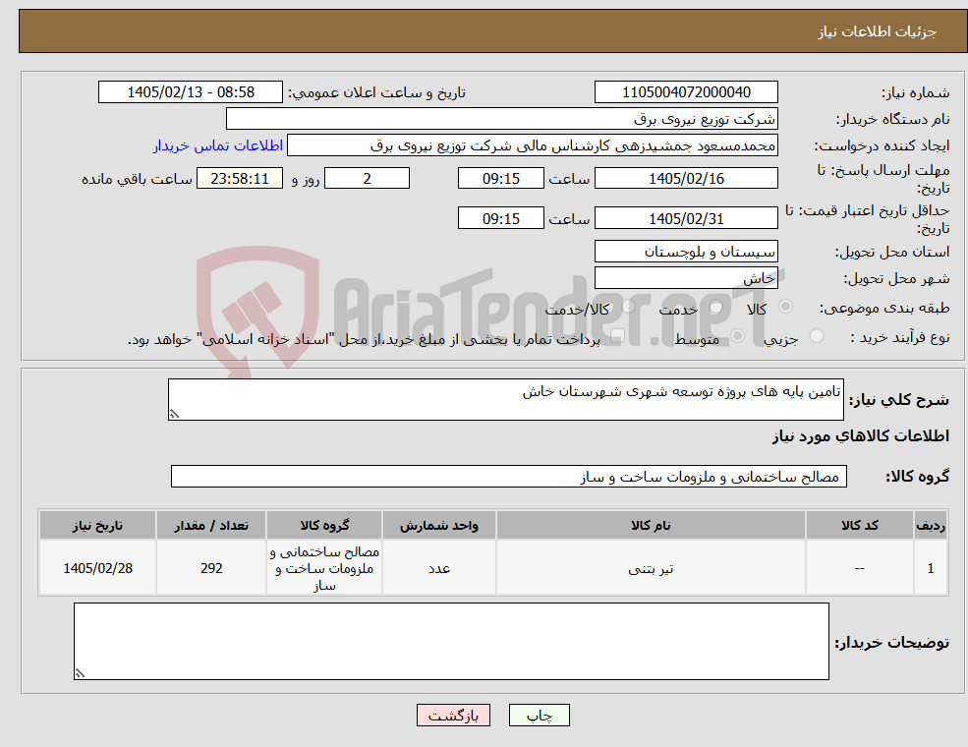The image size is (968, 747).
Task: Select the کالا/خدمت radio button
Action: coord(628,307)
